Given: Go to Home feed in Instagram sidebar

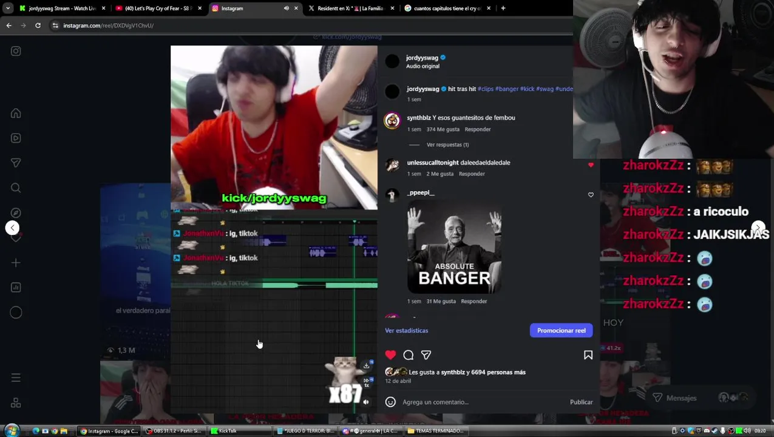Looking at the screenshot, I should [x=16, y=113].
